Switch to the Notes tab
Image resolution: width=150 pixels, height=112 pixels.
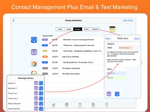(86, 29)
